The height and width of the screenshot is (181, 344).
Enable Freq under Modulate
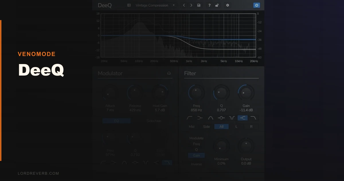[x=196, y=144]
